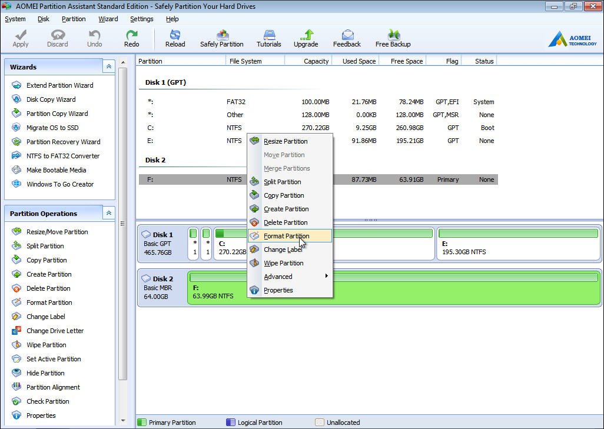Open Windows To Go Creator
Viewport: 604px width, 429px height.
59,184
